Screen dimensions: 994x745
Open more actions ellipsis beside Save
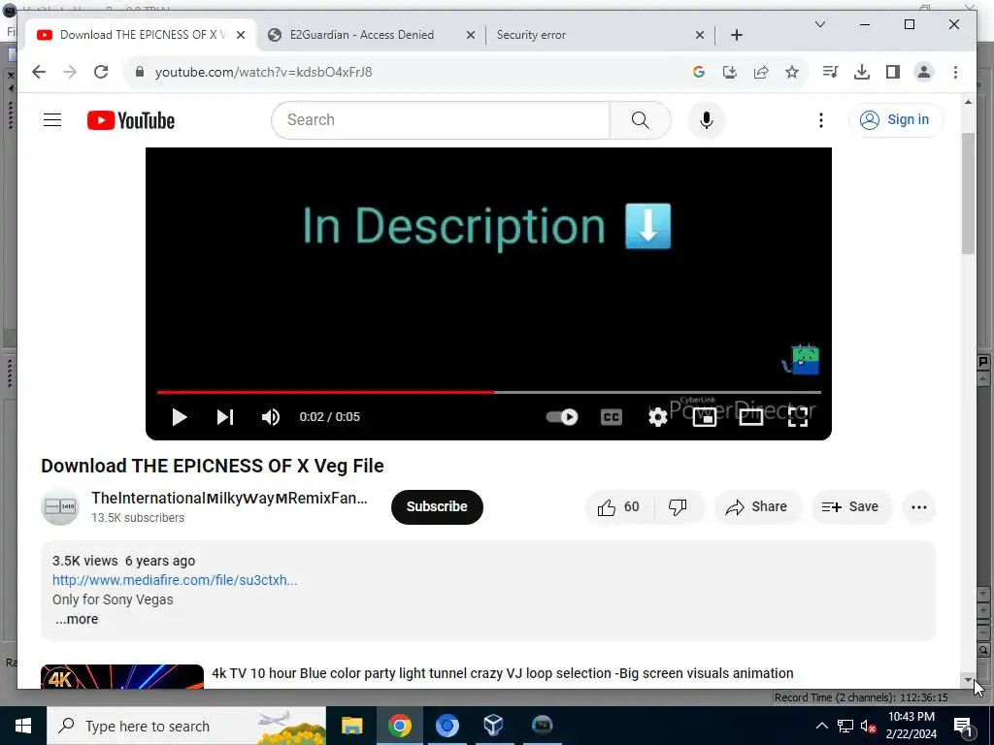point(918,506)
